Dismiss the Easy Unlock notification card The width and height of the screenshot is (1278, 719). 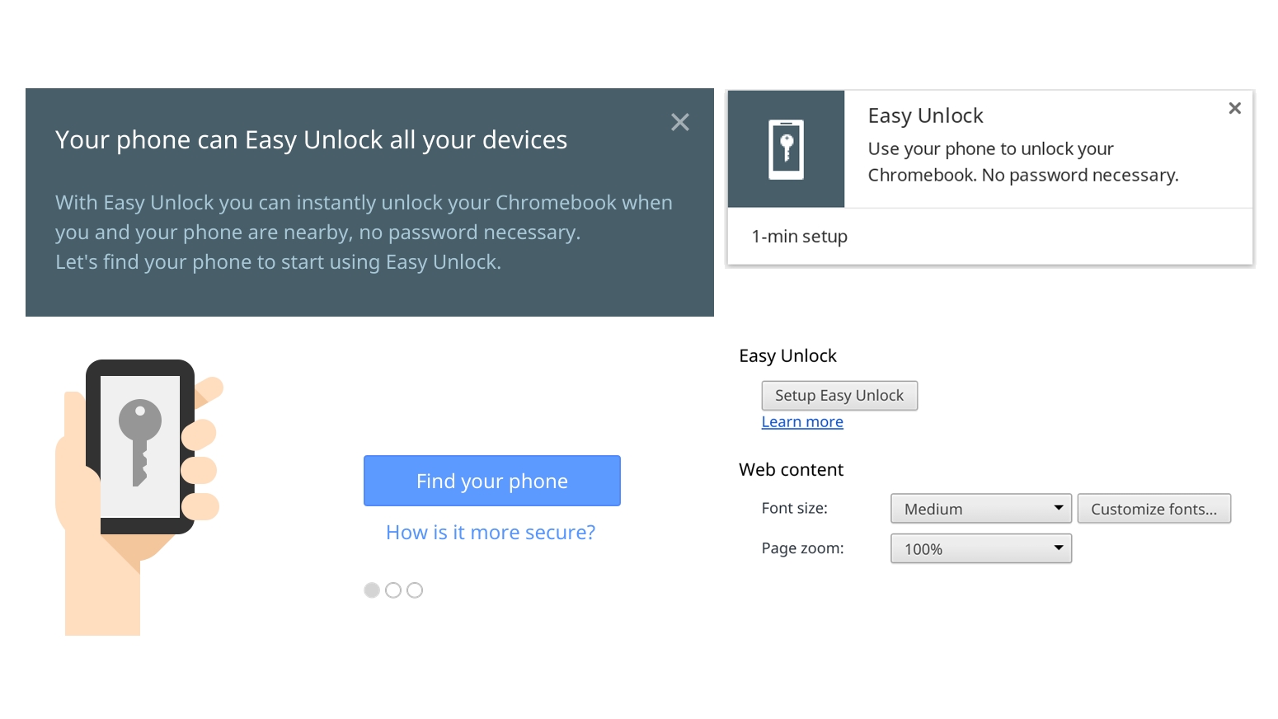(1234, 108)
